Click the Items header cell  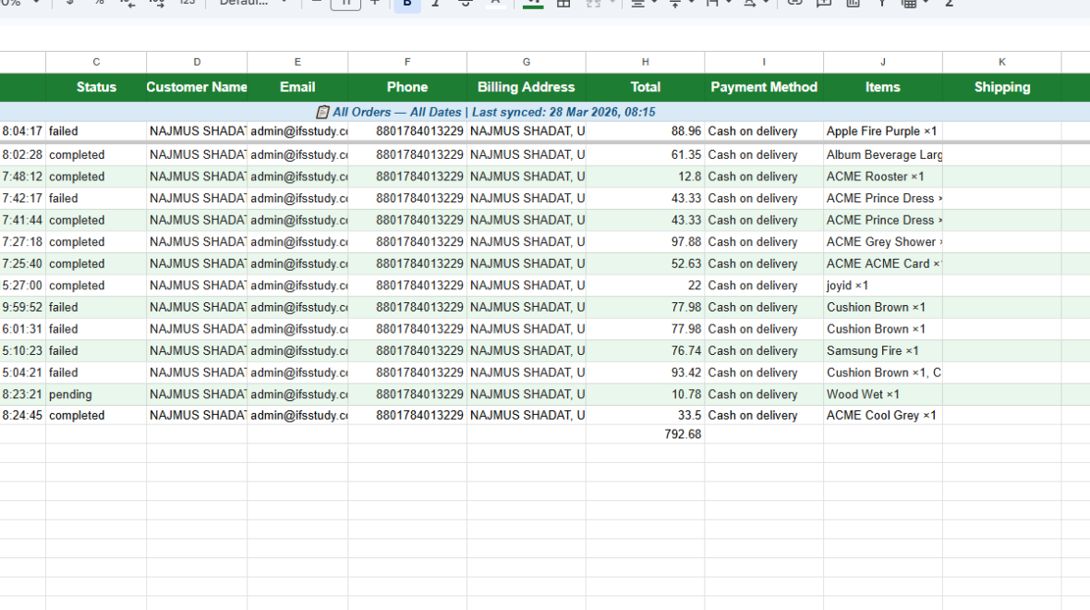pos(883,87)
